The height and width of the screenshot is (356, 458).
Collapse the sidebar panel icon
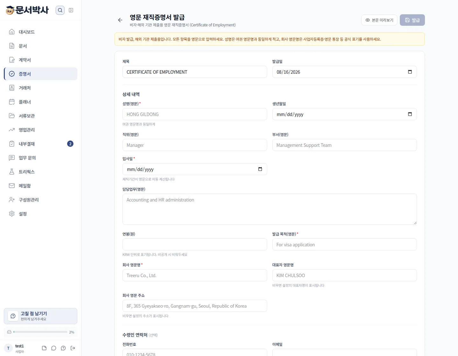tap(71, 10)
